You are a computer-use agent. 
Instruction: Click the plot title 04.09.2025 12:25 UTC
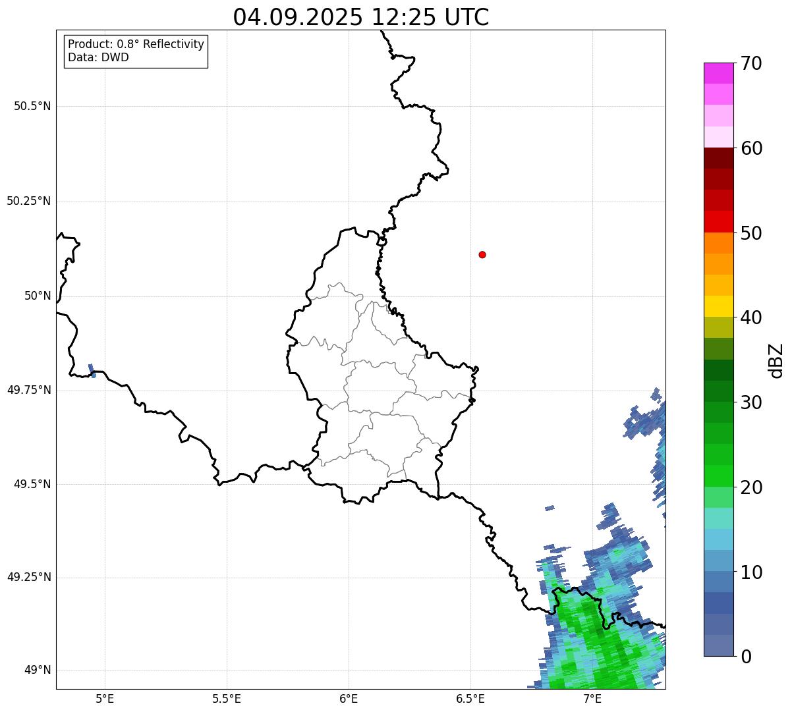tap(361, 17)
